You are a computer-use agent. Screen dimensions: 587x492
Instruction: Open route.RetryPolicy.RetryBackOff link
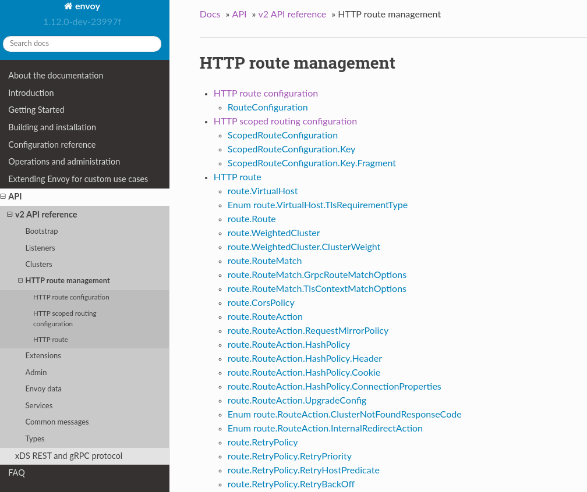point(291,484)
